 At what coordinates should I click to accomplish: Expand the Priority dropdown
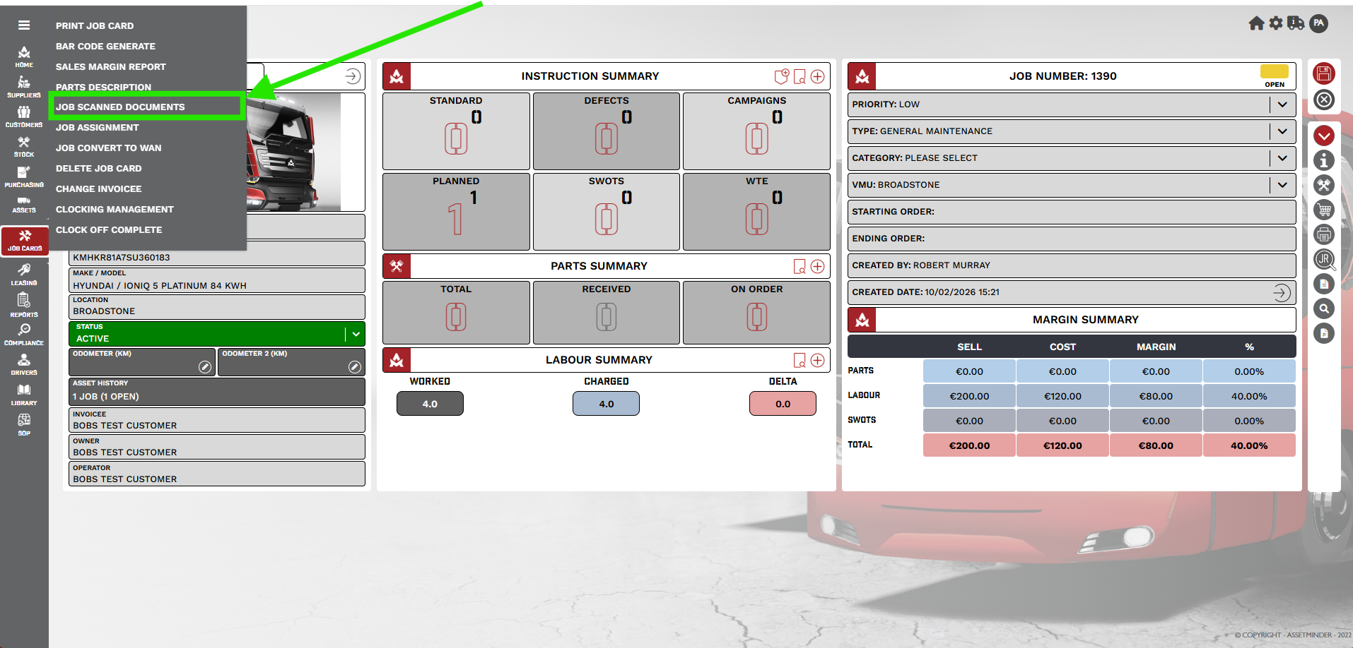click(x=1282, y=104)
